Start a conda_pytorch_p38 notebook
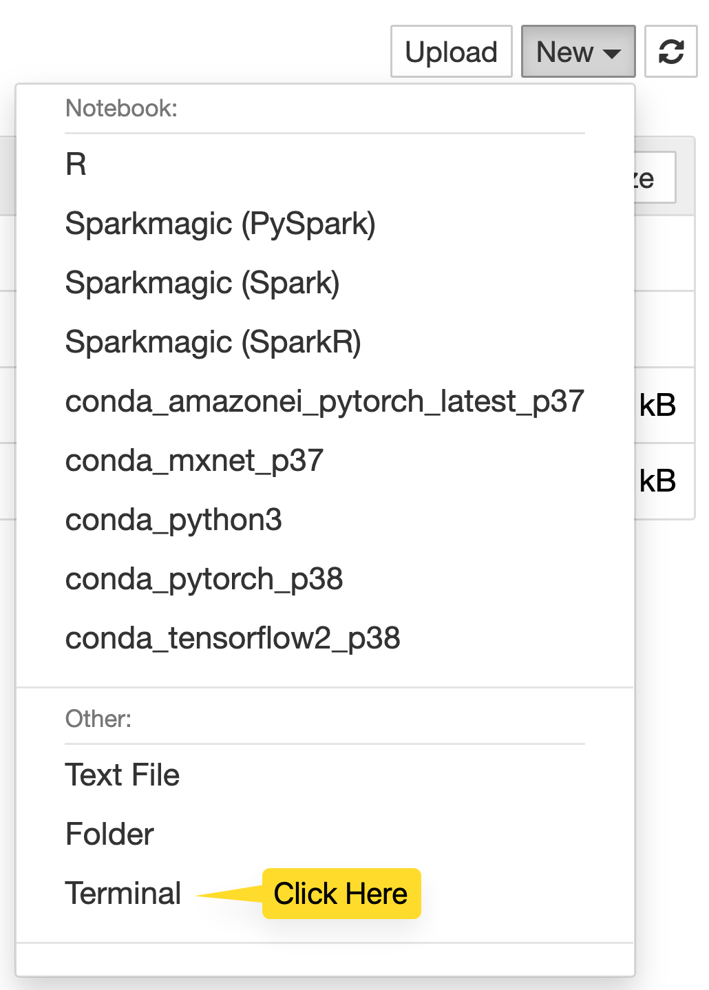The height and width of the screenshot is (990, 709). click(x=203, y=579)
